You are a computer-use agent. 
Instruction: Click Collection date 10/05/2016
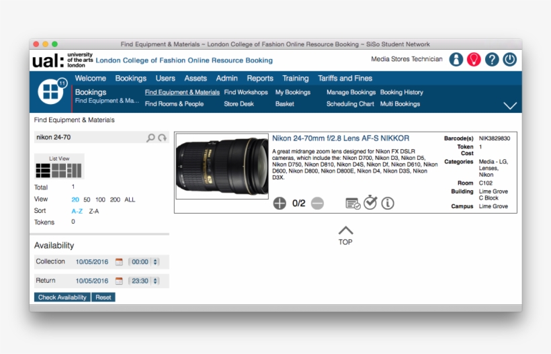pos(91,261)
